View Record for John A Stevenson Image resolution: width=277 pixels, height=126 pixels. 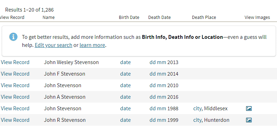click(x=15, y=97)
